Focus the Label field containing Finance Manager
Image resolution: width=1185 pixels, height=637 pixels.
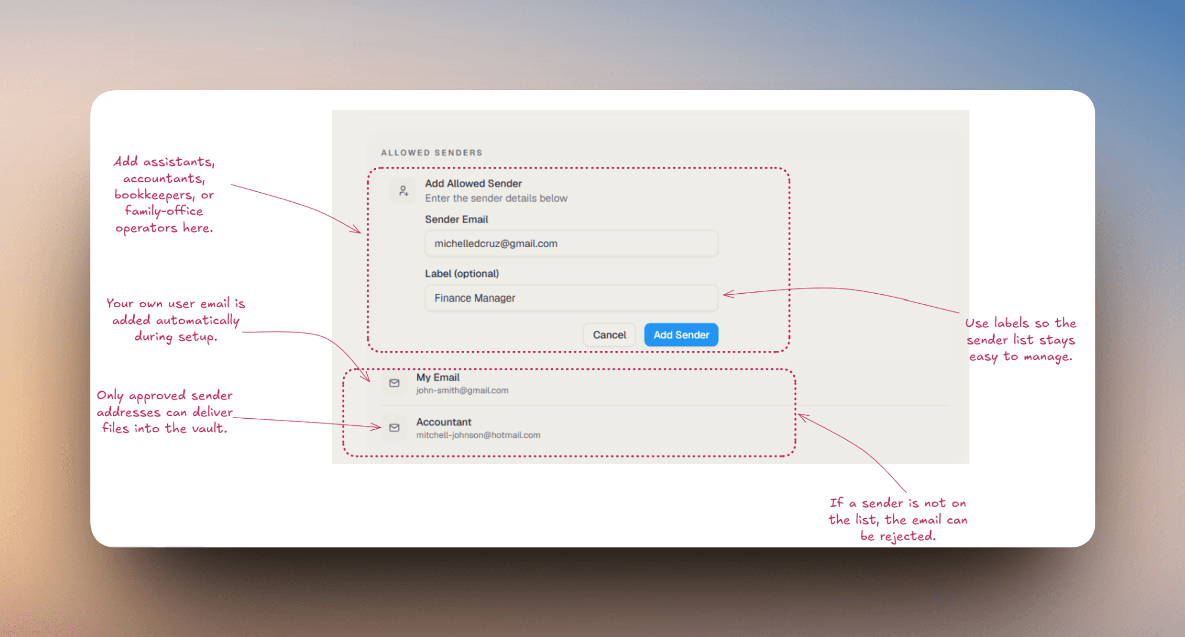(571, 298)
